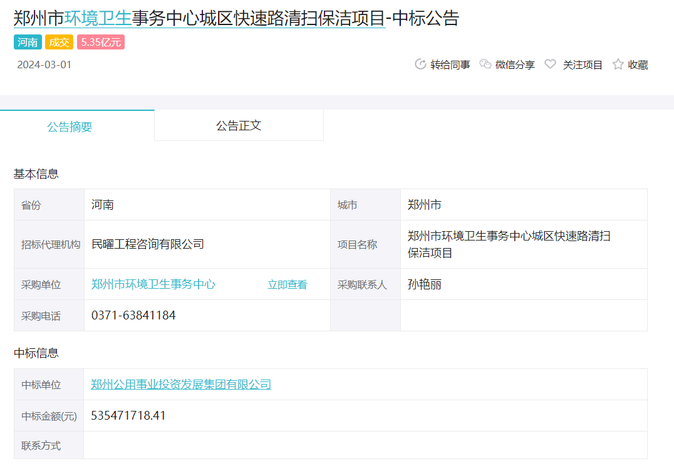Click the 成交 status tag
The height and width of the screenshot is (466, 674).
(x=59, y=42)
